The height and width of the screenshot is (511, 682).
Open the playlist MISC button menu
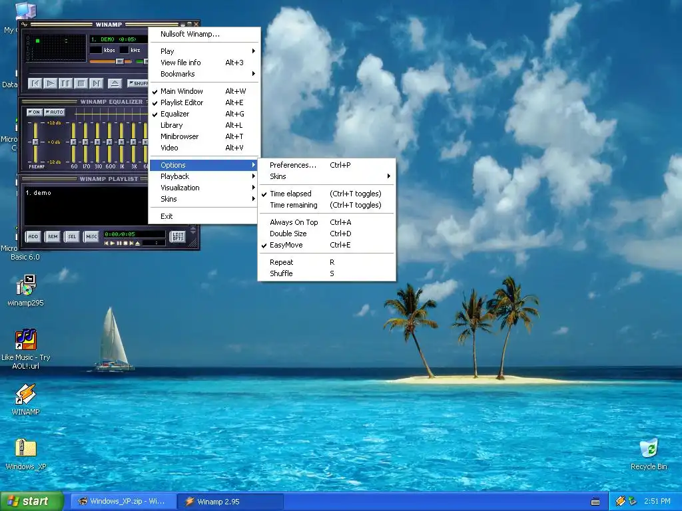pyautogui.click(x=91, y=237)
